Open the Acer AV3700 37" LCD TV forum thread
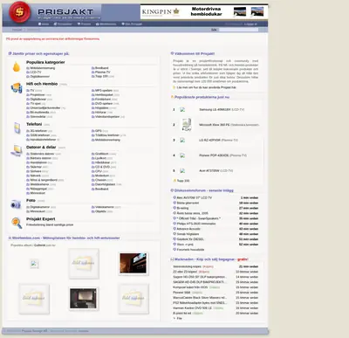The width and height of the screenshot is (349, 338). pos(195,197)
